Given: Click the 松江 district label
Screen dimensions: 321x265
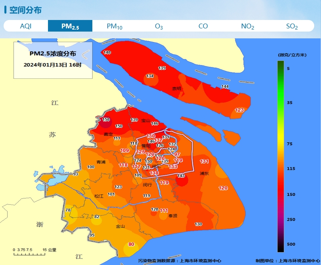Looking at the screenshot, I should coord(99,196).
